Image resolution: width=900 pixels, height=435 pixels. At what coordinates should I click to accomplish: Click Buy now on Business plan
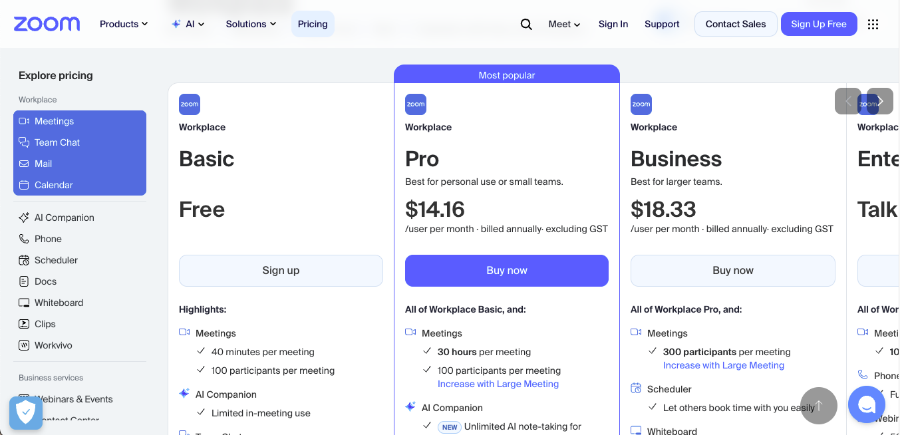pyautogui.click(x=733, y=271)
